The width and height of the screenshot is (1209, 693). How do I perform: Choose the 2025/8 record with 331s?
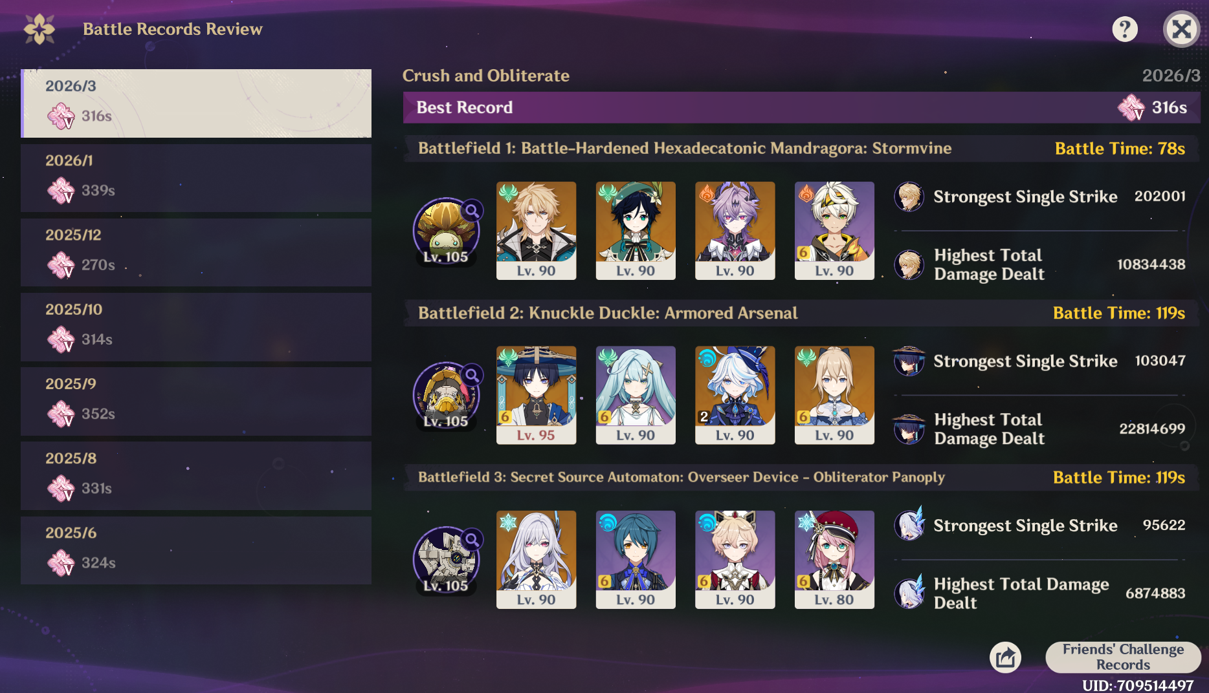196,475
